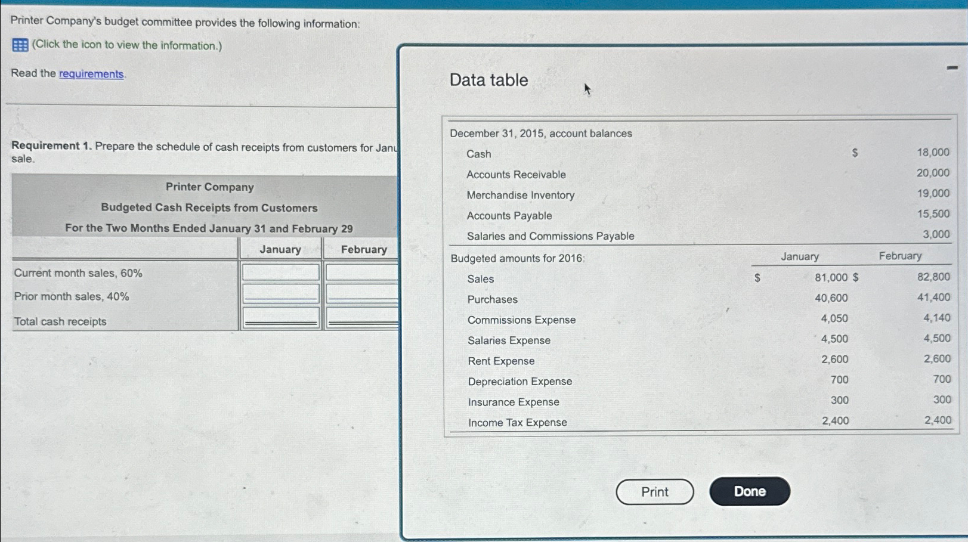Click February Commissions Expense value 4,140

coord(937,318)
